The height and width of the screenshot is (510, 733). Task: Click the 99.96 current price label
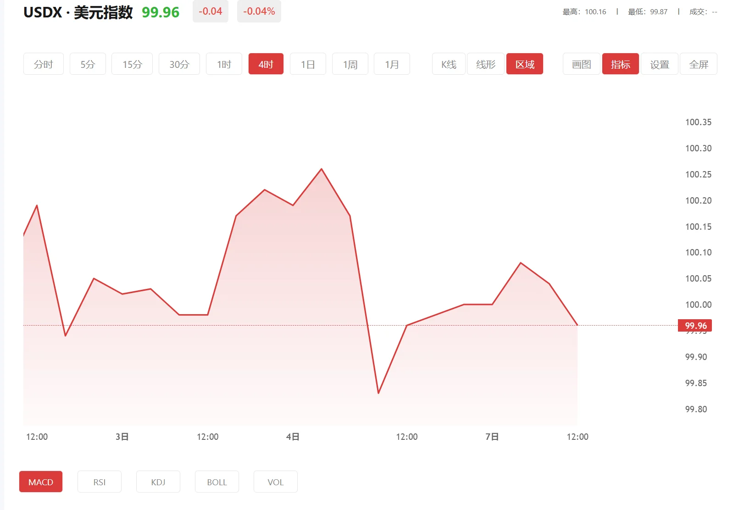695,326
